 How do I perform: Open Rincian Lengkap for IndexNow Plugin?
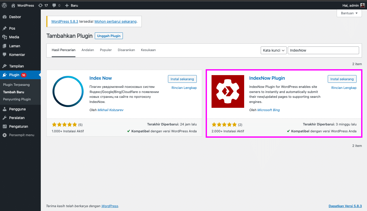[x=344, y=88]
